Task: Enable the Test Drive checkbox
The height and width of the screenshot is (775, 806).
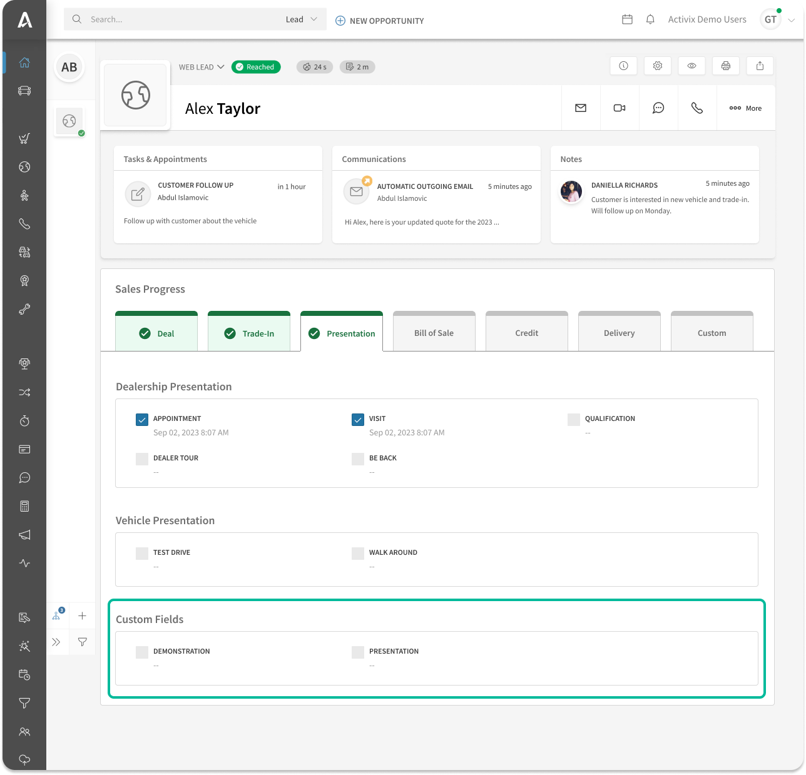Action: [x=142, y=554]
